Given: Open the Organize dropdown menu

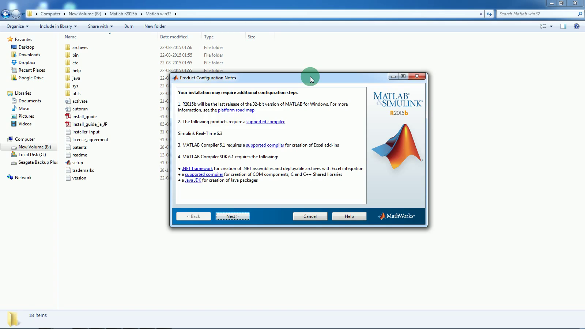Looking at the screenshot, I should pos(17,26).
